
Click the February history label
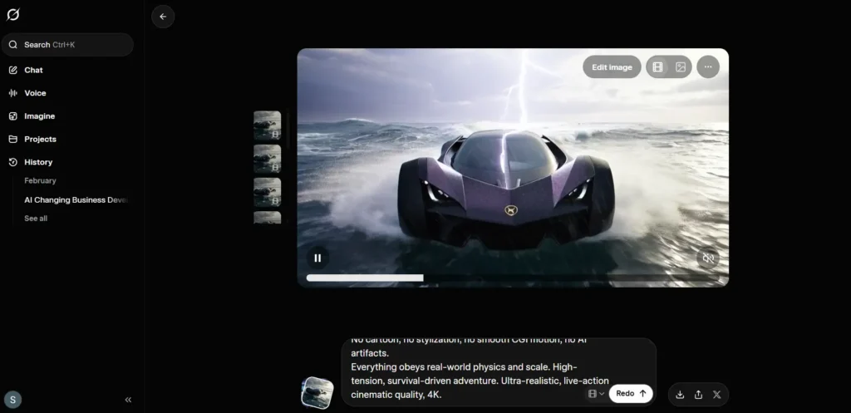coord(40,180)
